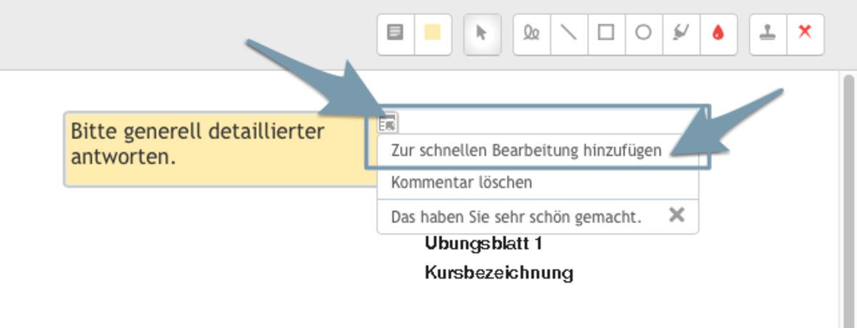Select the rectangle drawing tool

[x=606, y=33]
